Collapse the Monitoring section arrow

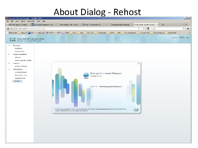pos(9,45)
